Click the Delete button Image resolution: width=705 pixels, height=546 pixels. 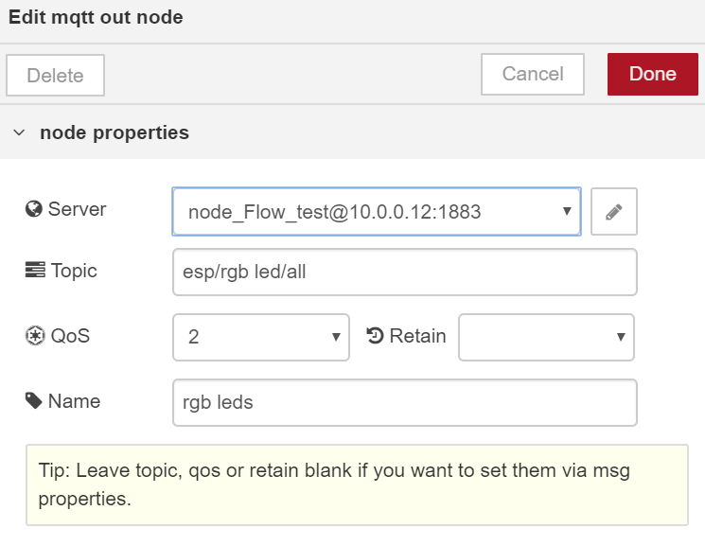55,76
